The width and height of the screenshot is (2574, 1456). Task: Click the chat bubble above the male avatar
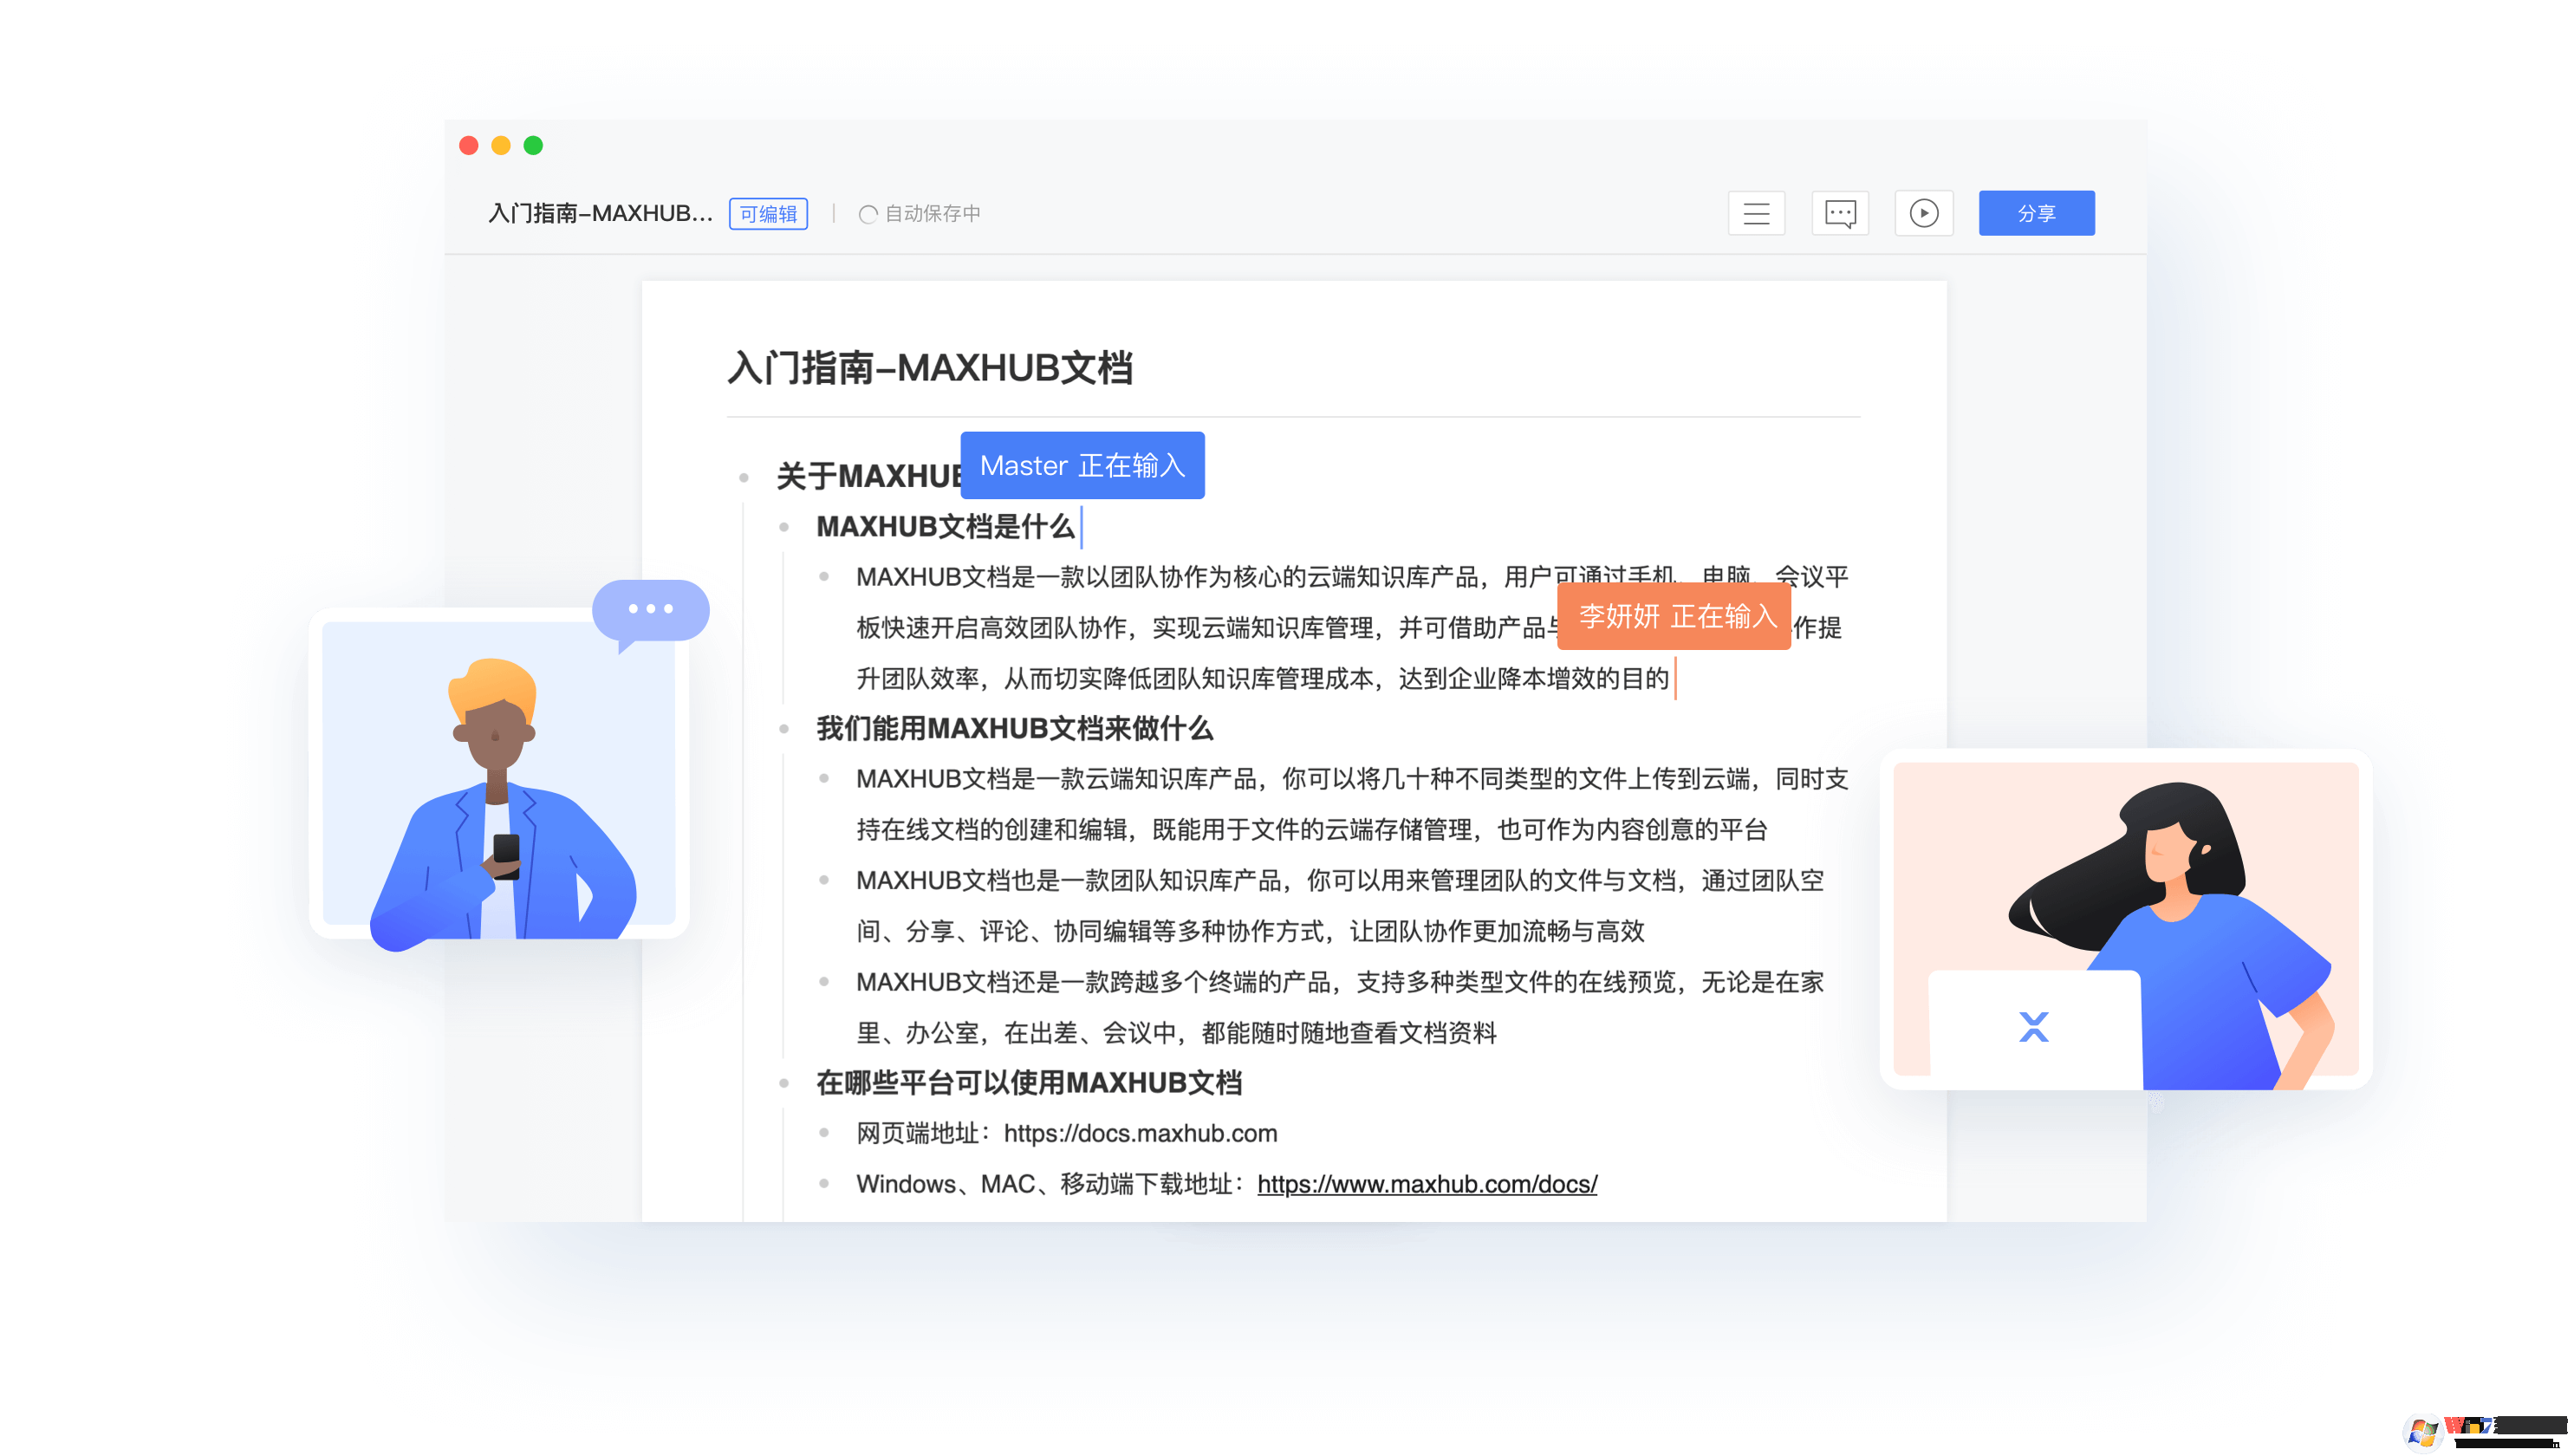[650, 609]
